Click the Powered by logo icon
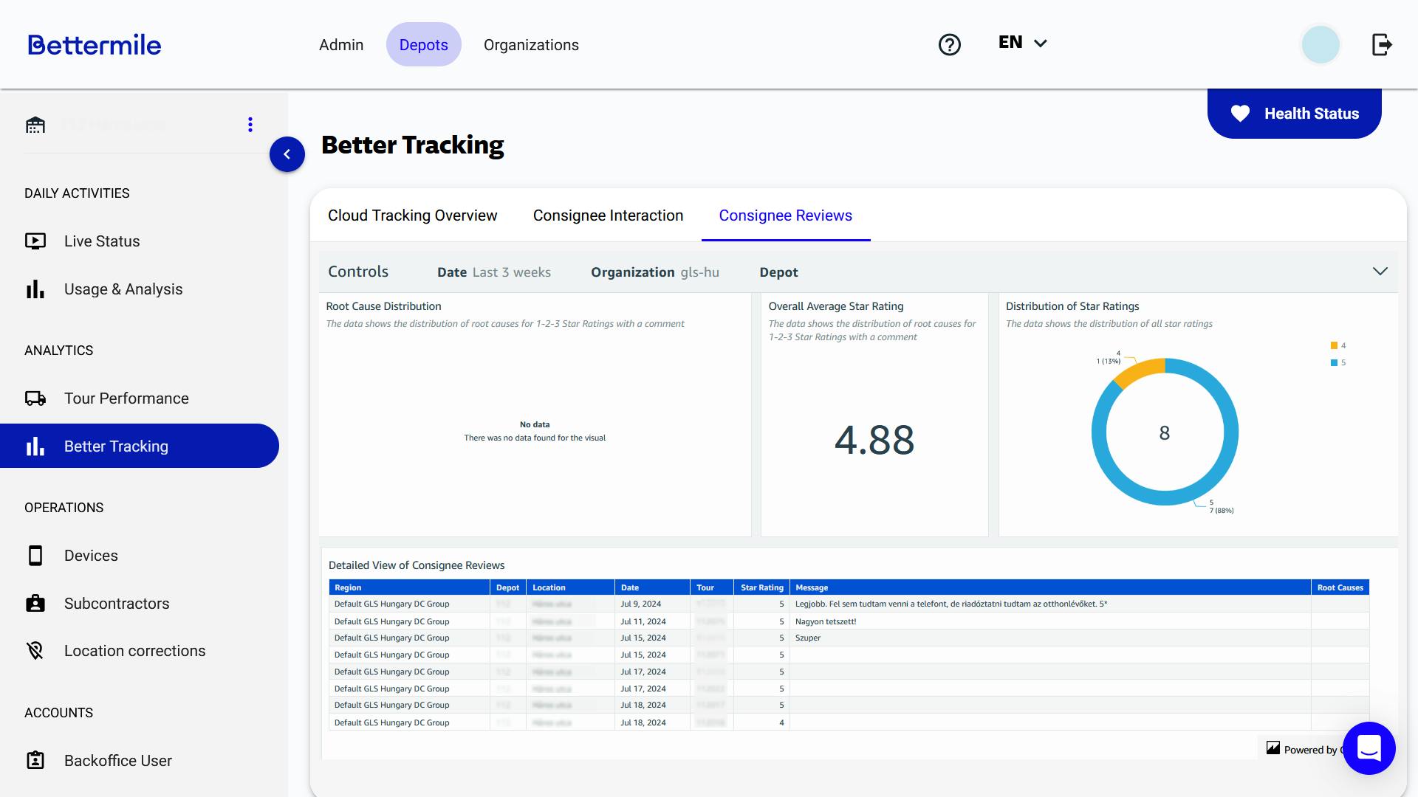 1273,748
